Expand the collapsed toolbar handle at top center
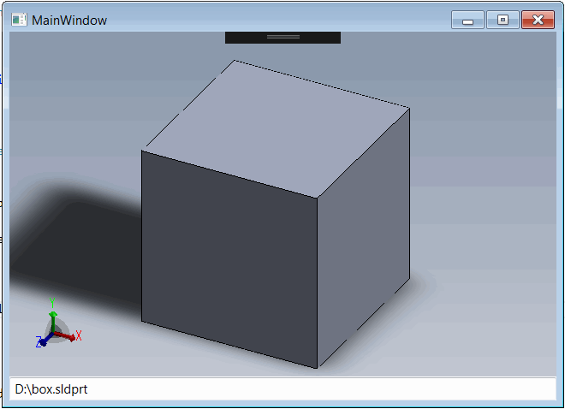 pyautogui.click(x=282, y=38)
